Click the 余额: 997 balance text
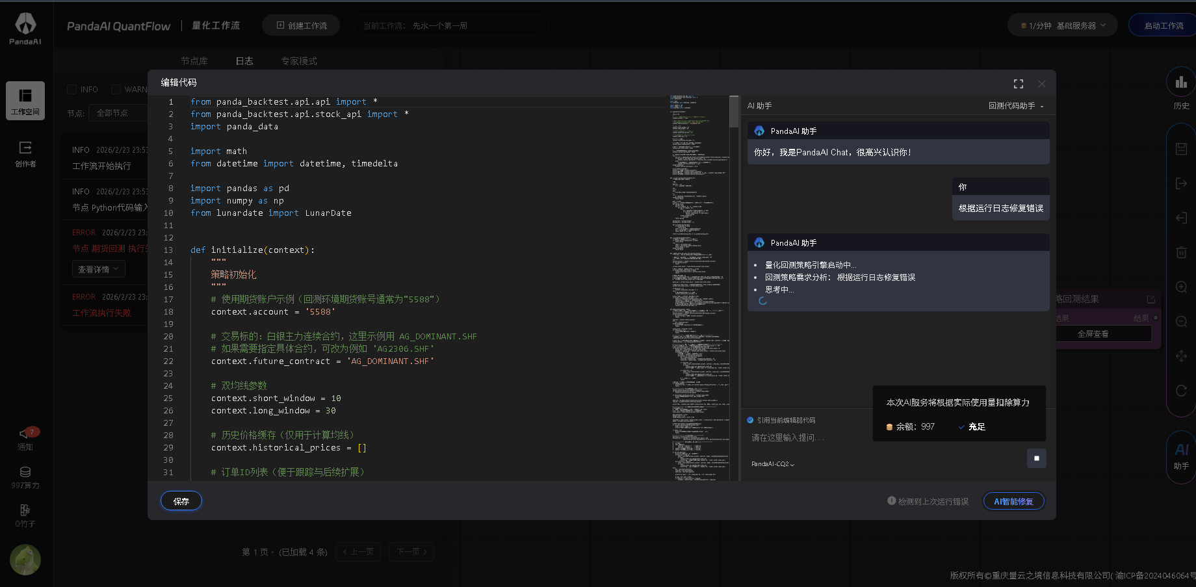This screenshot has width=1196, height=587. pos(915,427)
